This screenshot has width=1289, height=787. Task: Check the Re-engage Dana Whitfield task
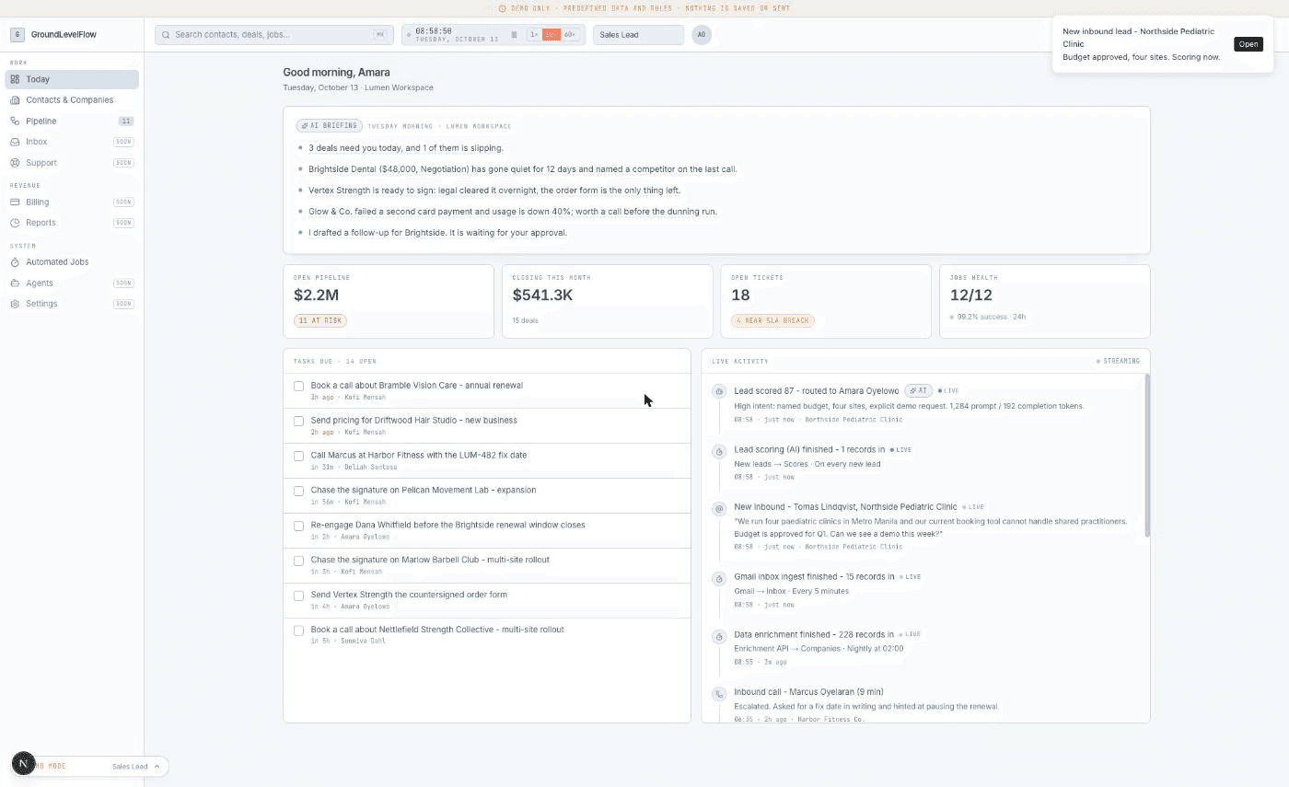pos(298,526)
